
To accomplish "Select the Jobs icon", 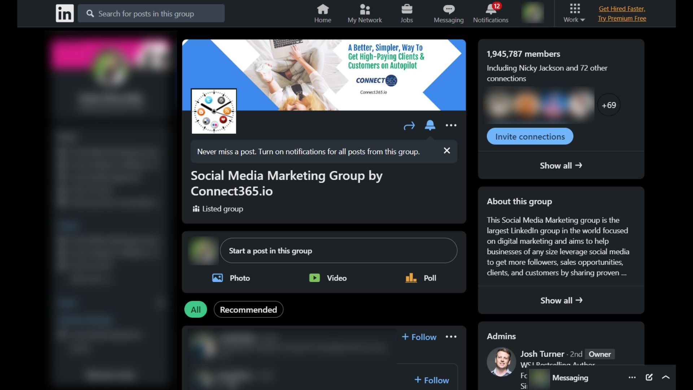I will click(x=406, y=13).
